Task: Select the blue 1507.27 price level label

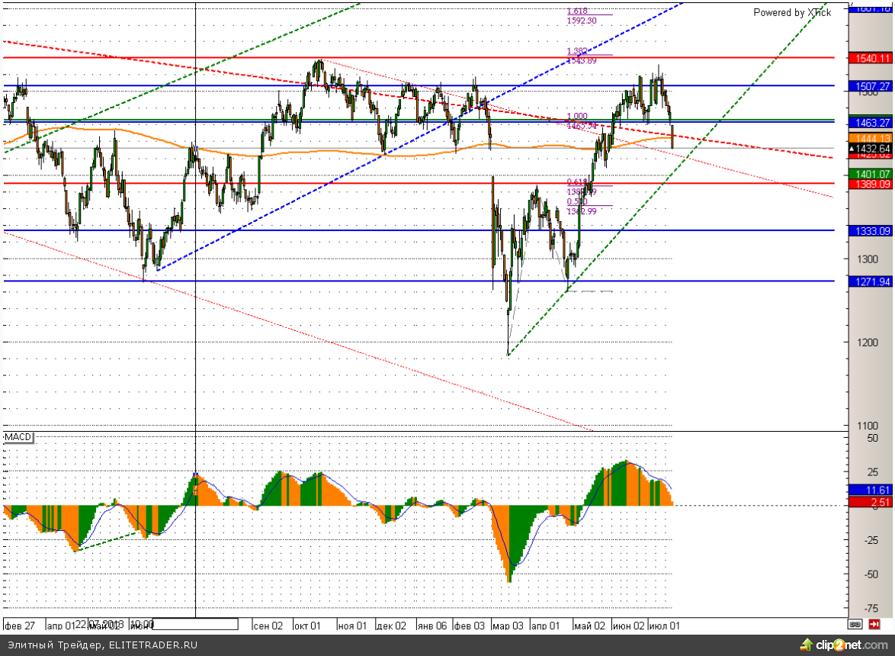Action: (x=870, y=86)
